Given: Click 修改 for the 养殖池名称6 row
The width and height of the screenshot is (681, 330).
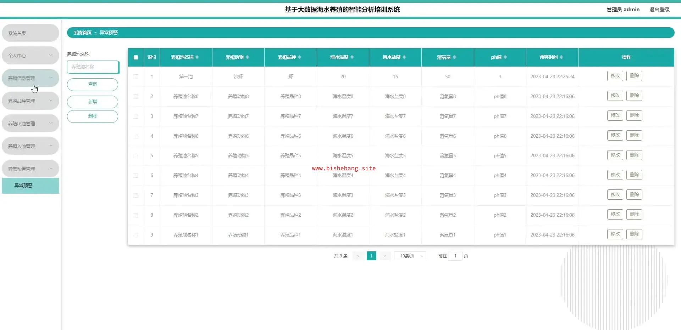Looking at the screenshot, I should pyautogui.click(x=615, y=135).
